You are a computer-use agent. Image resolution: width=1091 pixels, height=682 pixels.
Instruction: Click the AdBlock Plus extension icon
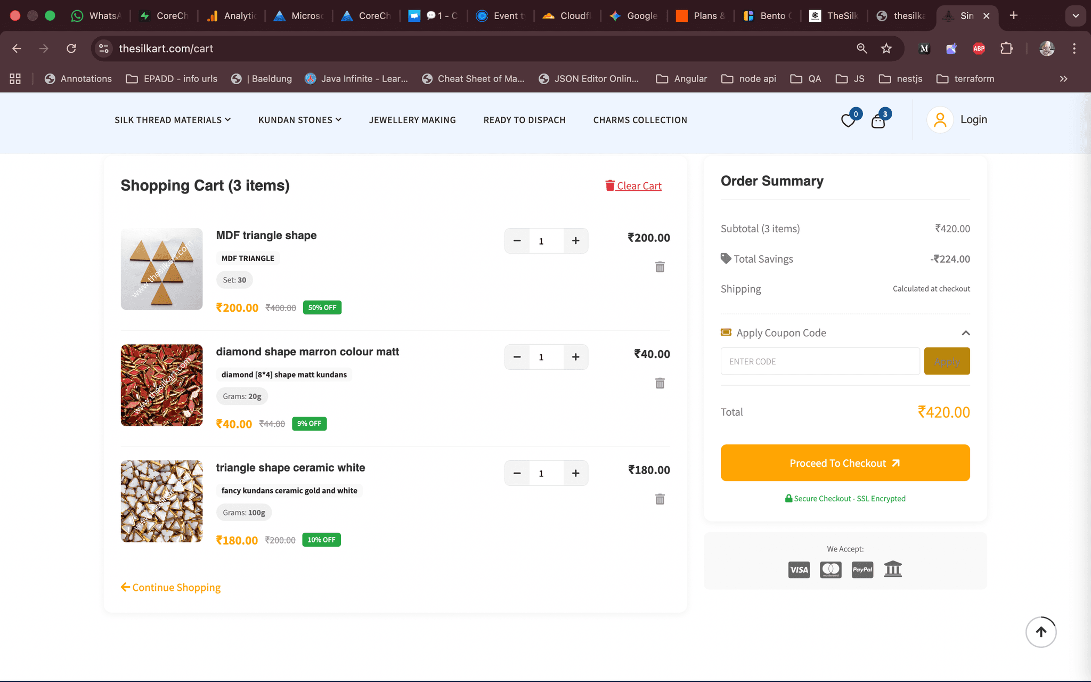click(979, 48)
